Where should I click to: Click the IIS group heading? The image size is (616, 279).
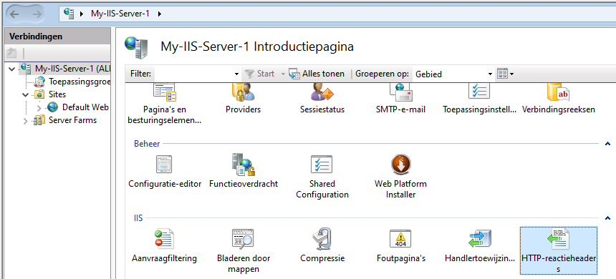(138, 217)
